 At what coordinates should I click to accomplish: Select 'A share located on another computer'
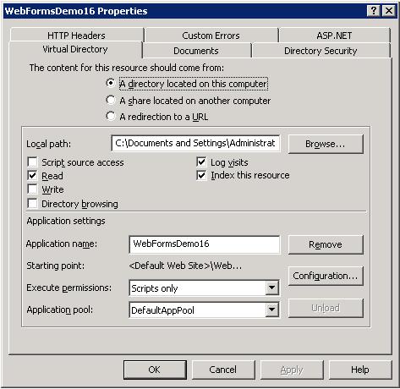[x=111, y=100]
